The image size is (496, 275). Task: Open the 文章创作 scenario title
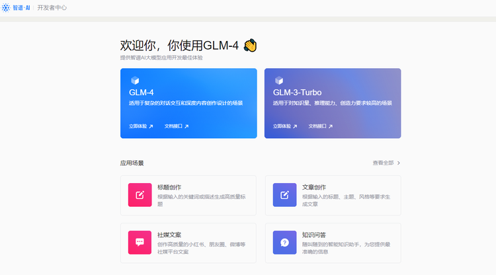[x=313, y=187]
